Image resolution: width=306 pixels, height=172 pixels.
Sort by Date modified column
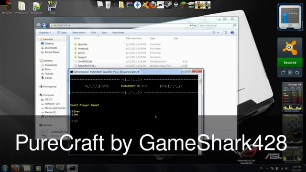[x=134, y=38]
